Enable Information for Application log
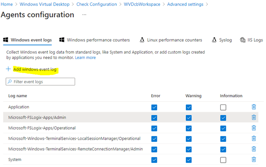The width and height of the screenshot is (266, 167). [223, 108]
